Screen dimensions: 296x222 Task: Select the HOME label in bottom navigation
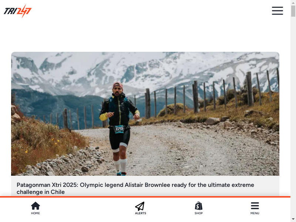tap(36, 213)
